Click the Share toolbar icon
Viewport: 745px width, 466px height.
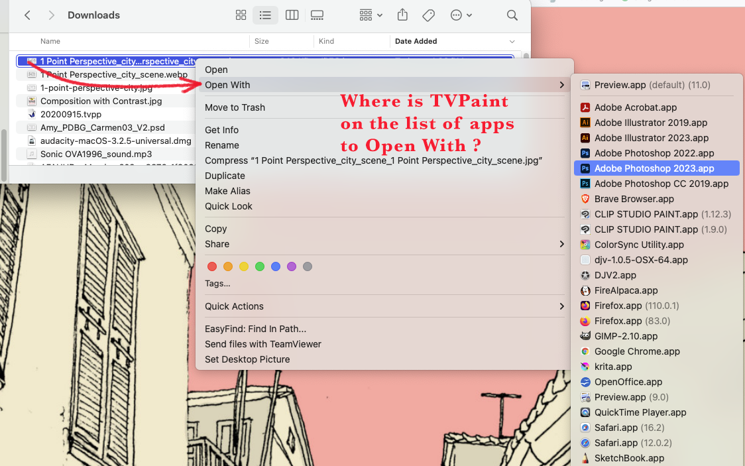pos(402,15)
